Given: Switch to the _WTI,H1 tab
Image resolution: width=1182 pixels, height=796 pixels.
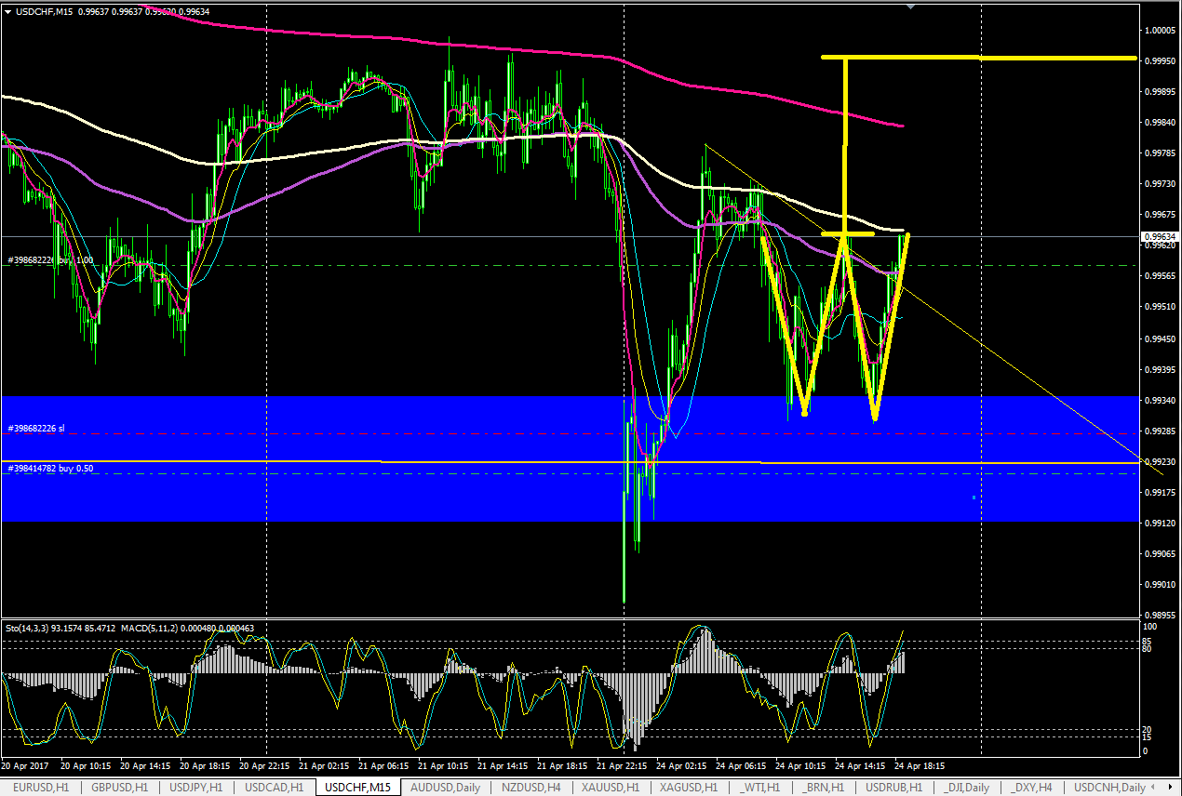Looking at the screenshot, I should click(759, 788).
